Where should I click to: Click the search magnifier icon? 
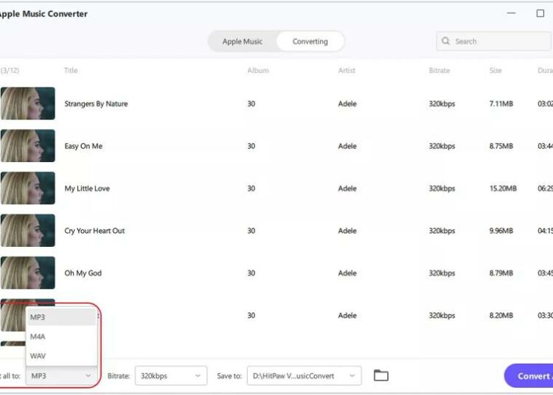click(445, 41)
